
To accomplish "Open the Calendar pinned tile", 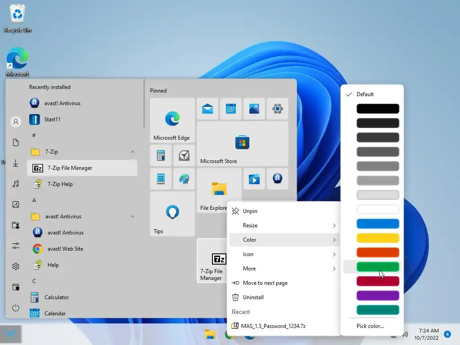I will [231, 109].
